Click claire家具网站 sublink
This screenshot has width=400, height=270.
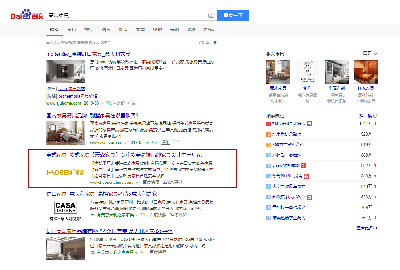click(x=72, y=89)
